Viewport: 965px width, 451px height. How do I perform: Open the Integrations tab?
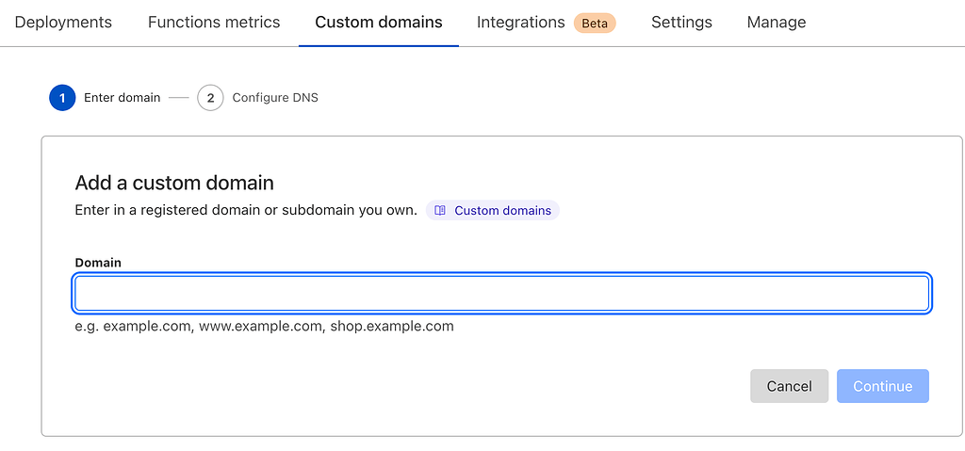(520, 23)
